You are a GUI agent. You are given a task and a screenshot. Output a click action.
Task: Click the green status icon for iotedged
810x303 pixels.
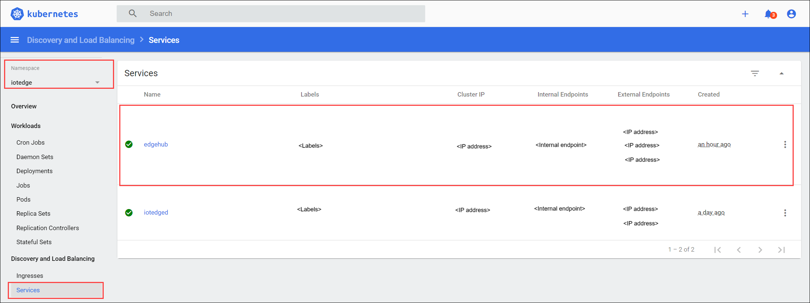click(x=129, y=213)
